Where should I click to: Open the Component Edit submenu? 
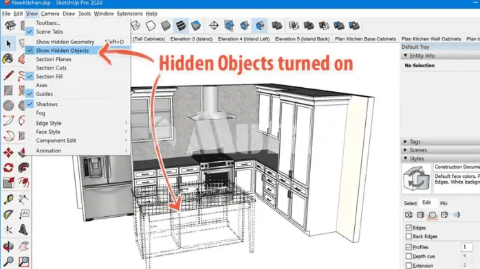click(78, 141)
